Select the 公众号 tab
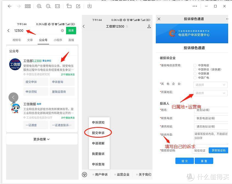Screen dimensions: 232x184 coord(43,40)
